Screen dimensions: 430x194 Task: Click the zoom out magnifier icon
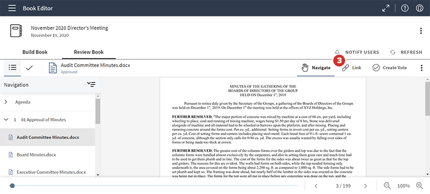(x=387, y=185)
